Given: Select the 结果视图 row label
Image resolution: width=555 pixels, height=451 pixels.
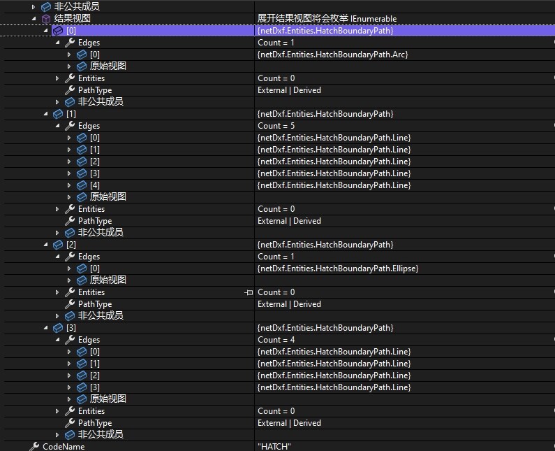Looking at the screenshot, I should 72,18.
